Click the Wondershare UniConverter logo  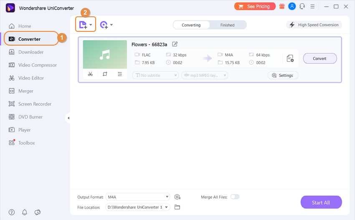(x=10, y=8)
